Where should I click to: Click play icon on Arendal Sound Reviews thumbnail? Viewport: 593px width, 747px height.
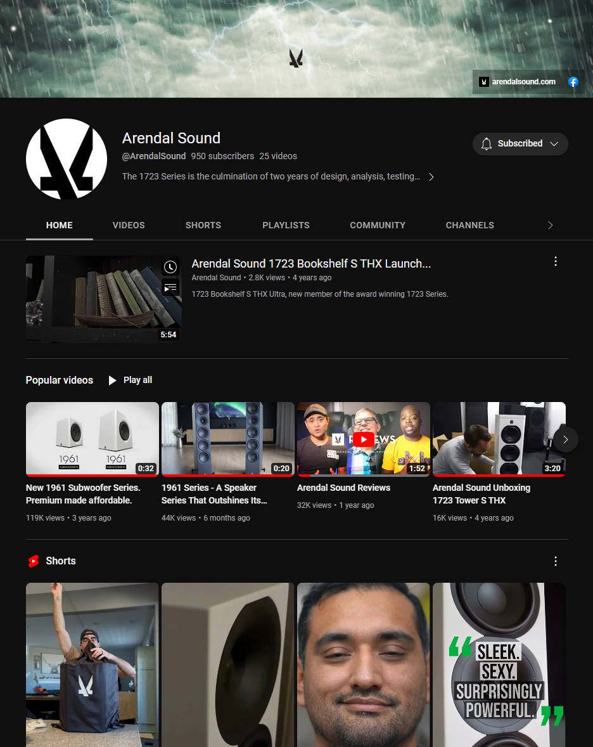(364, 439)
